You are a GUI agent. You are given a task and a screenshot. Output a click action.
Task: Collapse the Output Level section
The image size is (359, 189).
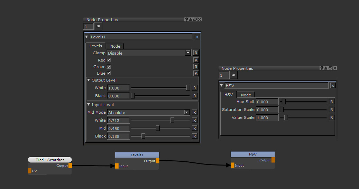(x=89, y=80)
